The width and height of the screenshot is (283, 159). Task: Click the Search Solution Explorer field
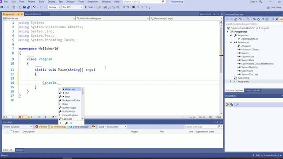tap(254, 24)
